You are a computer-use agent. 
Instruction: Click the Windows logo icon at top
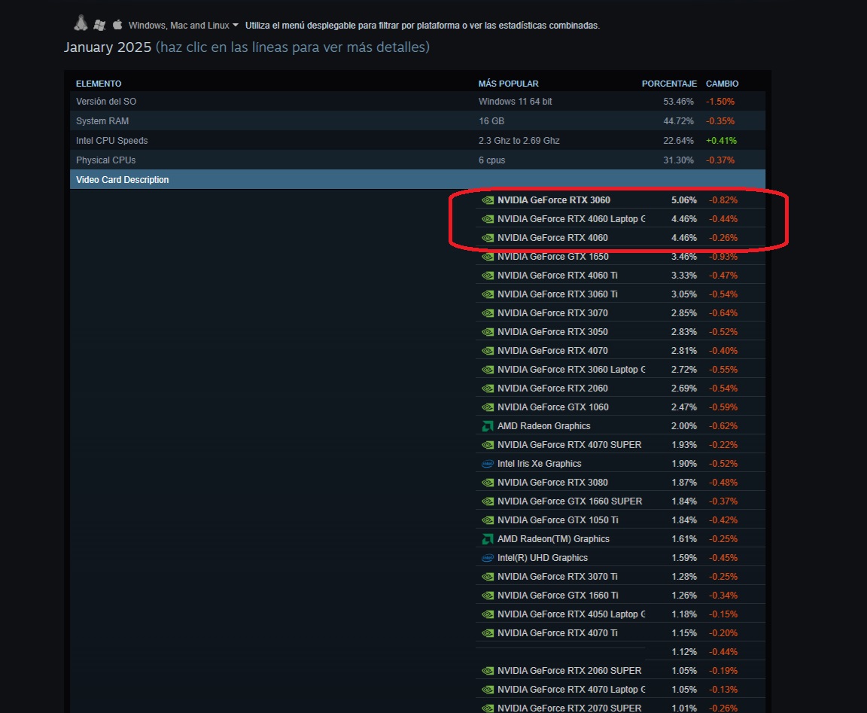99,25
